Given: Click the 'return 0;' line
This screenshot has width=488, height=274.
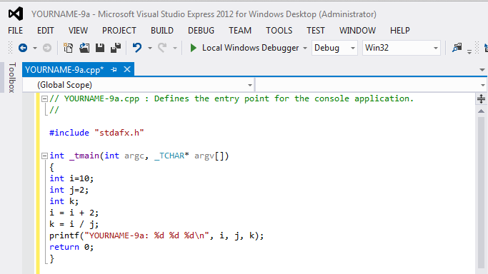Looking at the screenshot, I should (x=71, y=248).
